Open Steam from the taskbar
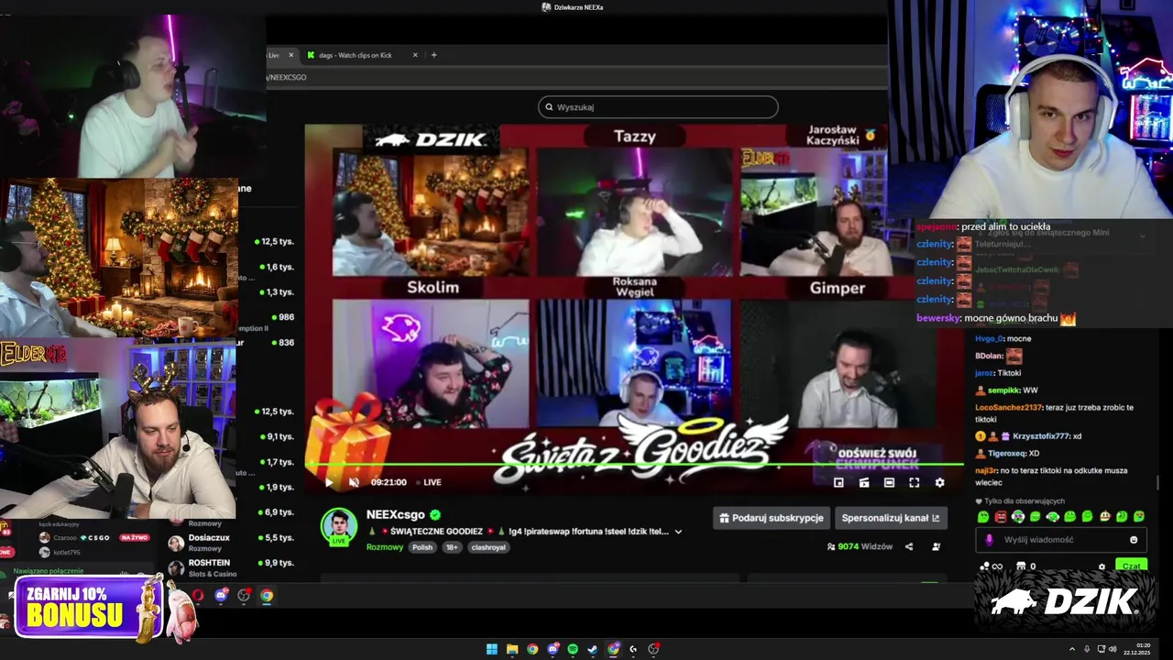Screen dimensions: 1173x660 [x=593, y=649]
